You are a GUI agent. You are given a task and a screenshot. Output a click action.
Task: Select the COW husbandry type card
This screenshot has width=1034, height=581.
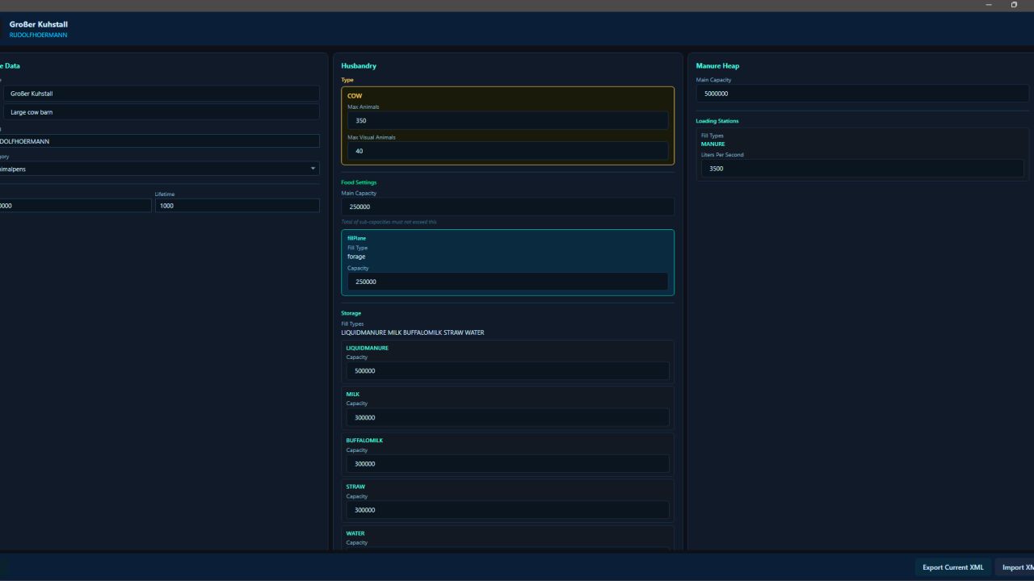coord(507,95)
